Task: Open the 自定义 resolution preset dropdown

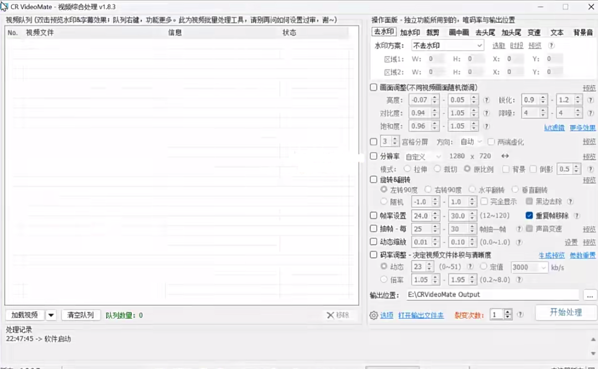Action: [422, 156]
